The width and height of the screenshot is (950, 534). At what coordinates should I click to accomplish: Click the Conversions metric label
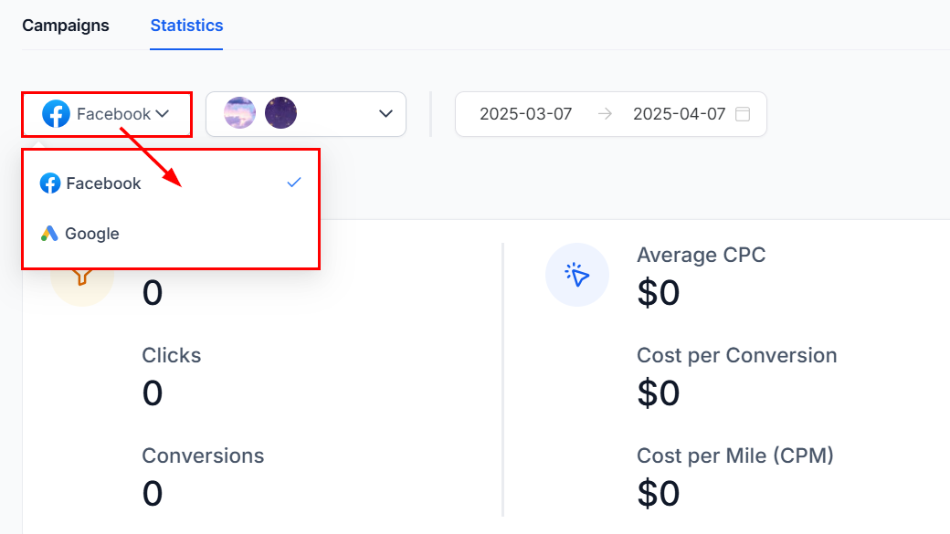(x=203, y=455)
